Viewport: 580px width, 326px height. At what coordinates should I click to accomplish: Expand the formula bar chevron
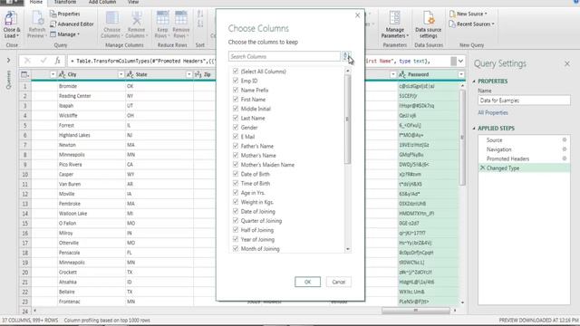click(x=461, y=61)
